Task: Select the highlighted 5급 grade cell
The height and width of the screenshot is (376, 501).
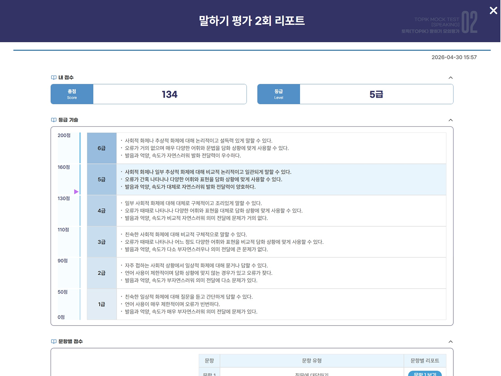Action: coord(102,179)
